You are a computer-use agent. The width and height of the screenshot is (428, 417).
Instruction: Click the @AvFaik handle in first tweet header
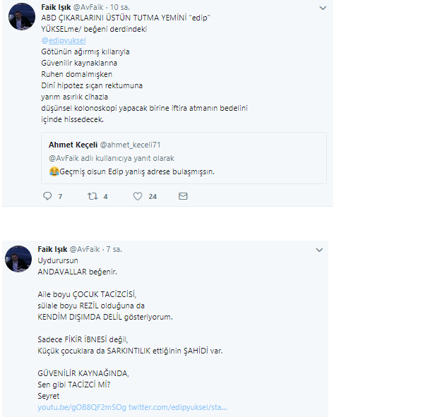[88, 7]
